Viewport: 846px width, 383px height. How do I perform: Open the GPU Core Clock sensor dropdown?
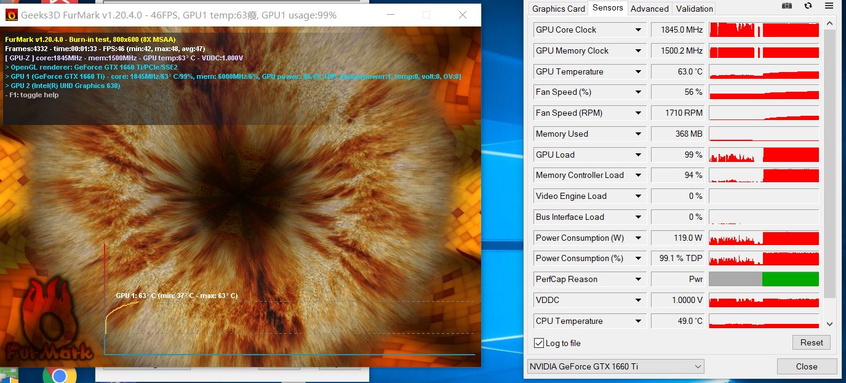(x=639, y=30)
